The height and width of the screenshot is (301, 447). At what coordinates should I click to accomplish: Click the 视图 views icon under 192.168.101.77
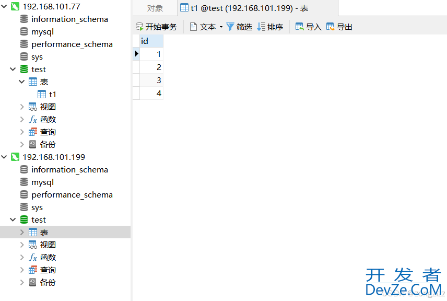(x=33, y=107)
